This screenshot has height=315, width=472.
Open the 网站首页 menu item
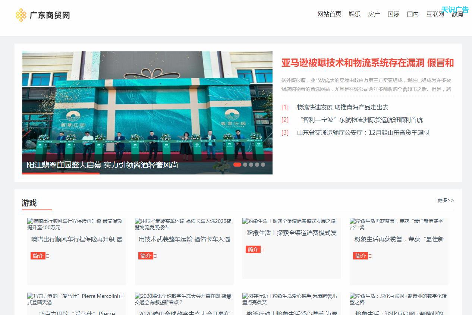click(x=329, y=14)
